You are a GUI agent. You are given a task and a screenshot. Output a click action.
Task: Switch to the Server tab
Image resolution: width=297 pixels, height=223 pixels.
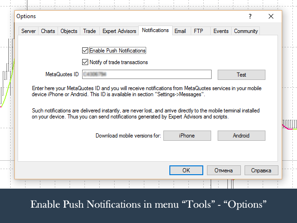28,31
